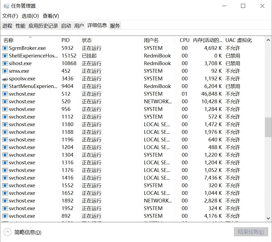Click the scrollbar down arrow

pyautogui.click(x=268, y=218)
